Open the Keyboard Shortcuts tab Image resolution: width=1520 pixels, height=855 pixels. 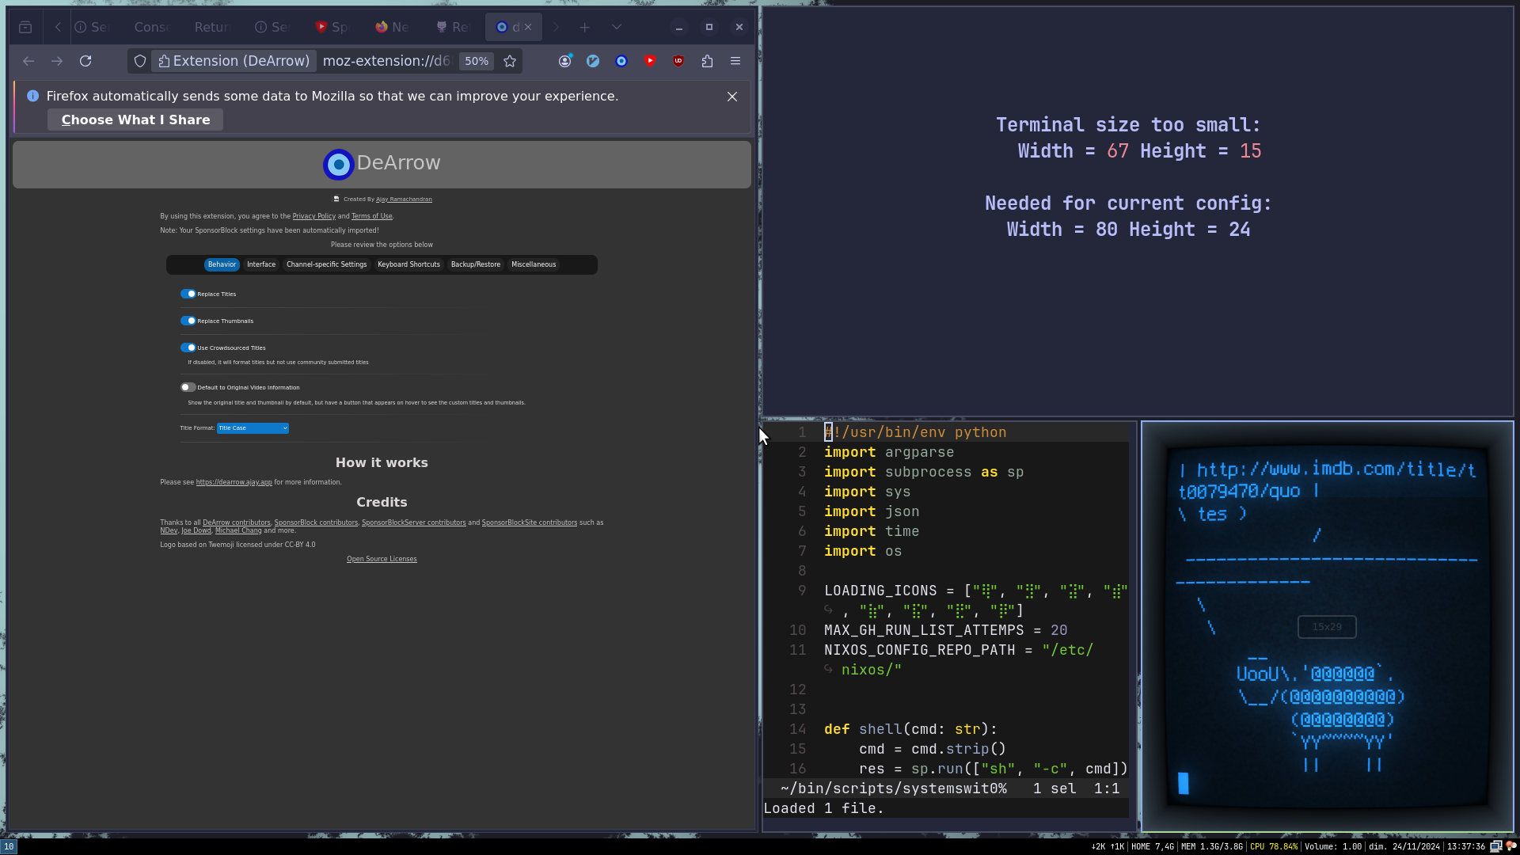pyautogui.click(x=408, y=264)
